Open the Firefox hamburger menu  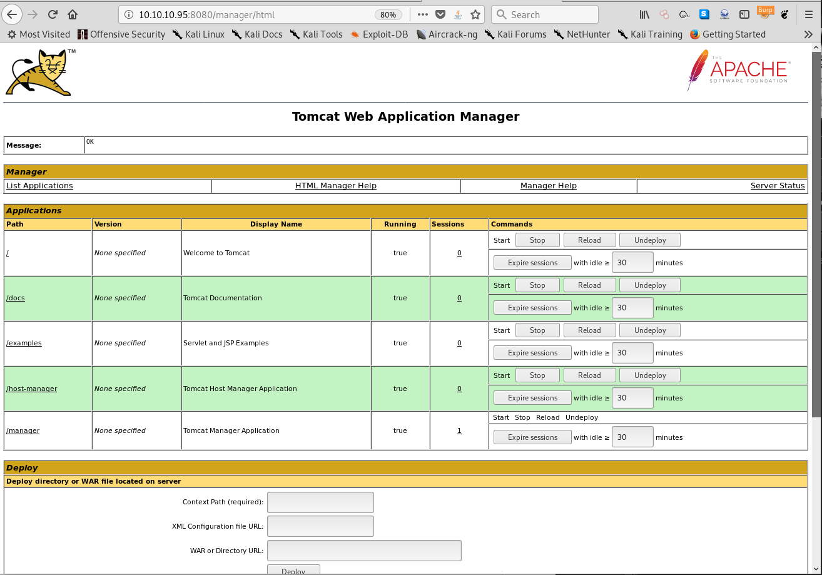809,14
